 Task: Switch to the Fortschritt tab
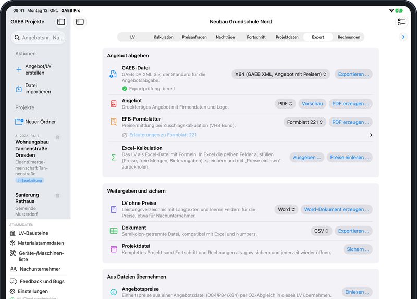tap(256, 37)
